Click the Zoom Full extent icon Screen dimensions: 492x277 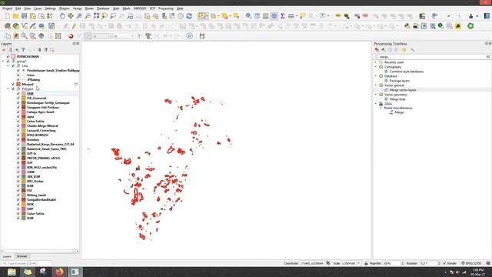96,15
